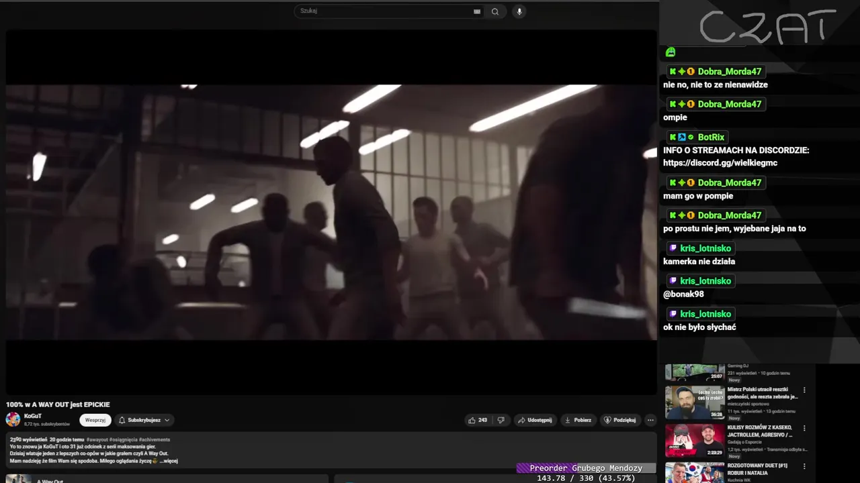This screenshot has height=483, width=860.
Task: Open options menu for 'Mistrz Polski' video
Action: (x=804, y=390)
